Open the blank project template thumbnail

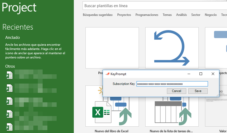point(112,48)
